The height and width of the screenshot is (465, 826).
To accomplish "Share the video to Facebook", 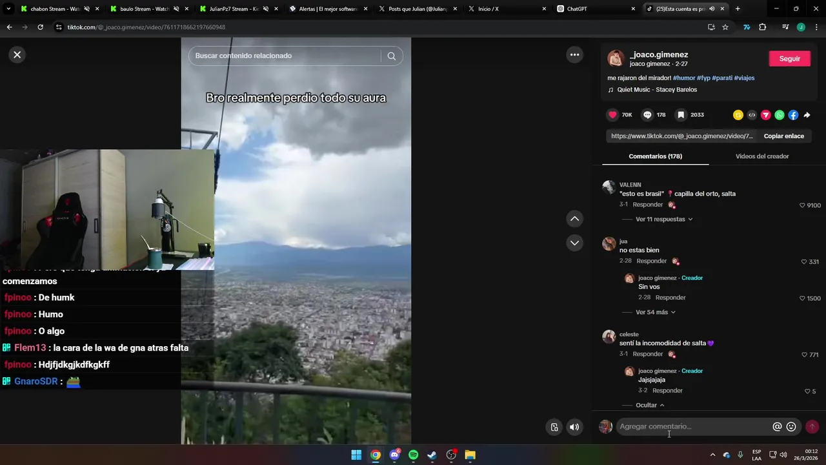I will click(x=793, y=115).
